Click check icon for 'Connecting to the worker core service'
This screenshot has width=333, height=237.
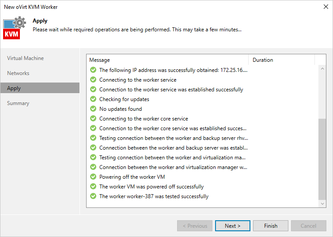click(93, 118)
